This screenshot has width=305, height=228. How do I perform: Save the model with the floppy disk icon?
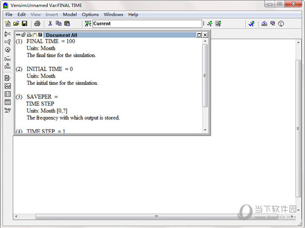pos(24,24)
